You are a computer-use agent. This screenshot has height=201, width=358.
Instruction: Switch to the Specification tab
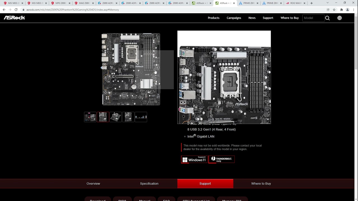149,183
